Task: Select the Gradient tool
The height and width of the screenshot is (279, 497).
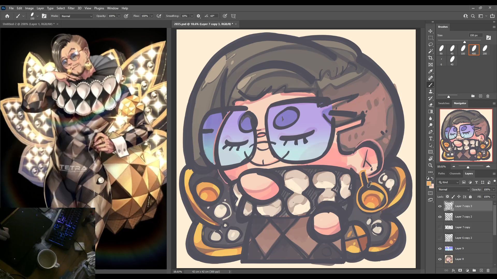Action: [430, 112]
